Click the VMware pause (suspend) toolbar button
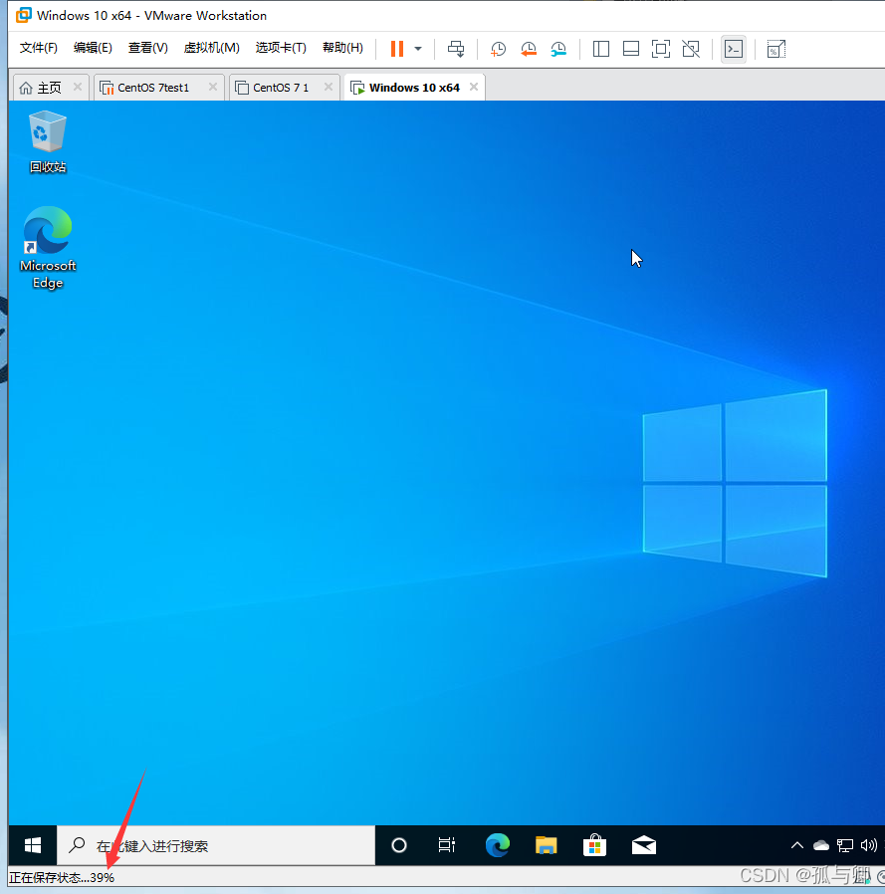This screenshot has width=885, height=894. pyautogui.click(x=397, y=49)
